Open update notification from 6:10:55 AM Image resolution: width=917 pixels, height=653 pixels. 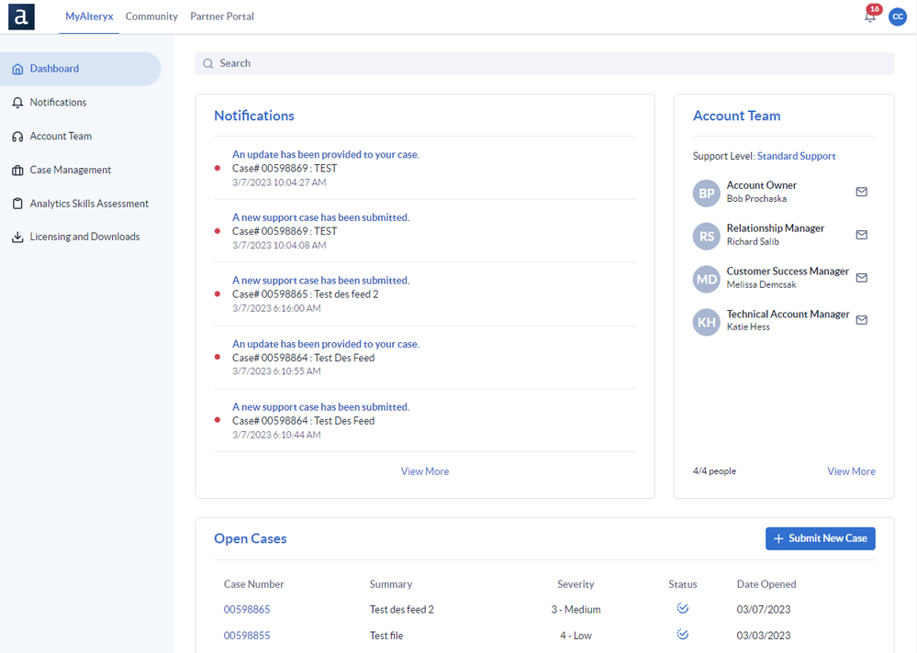point(325,344)
